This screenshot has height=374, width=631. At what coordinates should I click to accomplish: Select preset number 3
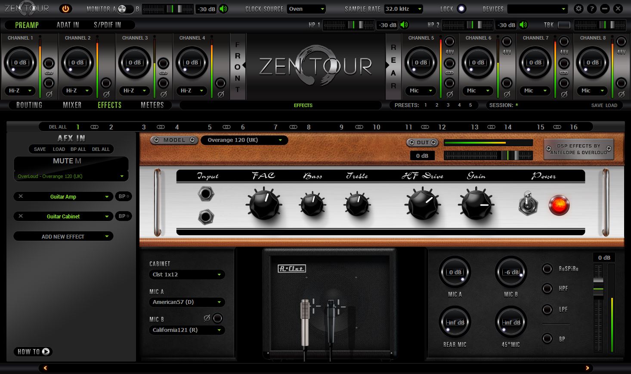click(x=448, y=105)
